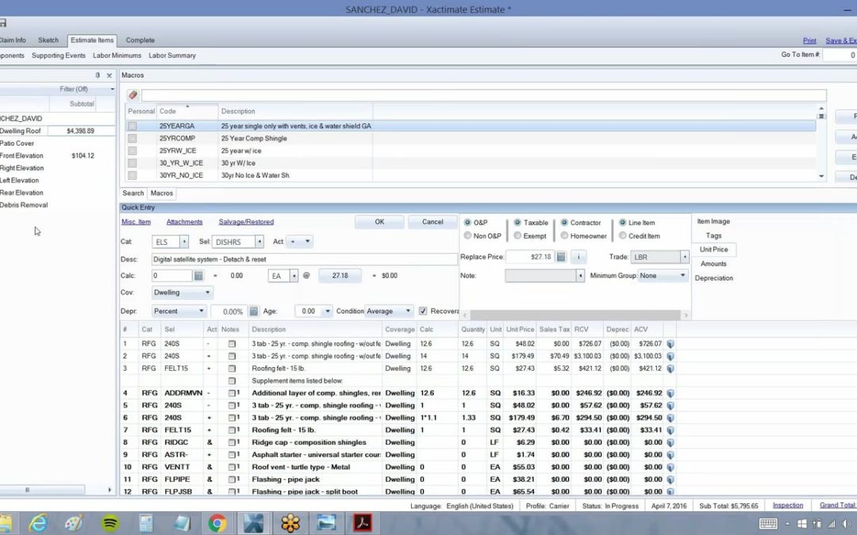Select the Taxable radio button

click(x=517, y=223)
